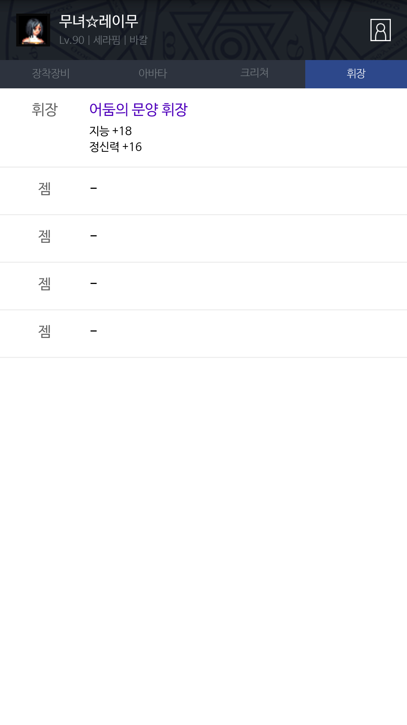Tap the fourth 젬 slot label
Viewport: 407px width, 725px height.
click(44, 331)
